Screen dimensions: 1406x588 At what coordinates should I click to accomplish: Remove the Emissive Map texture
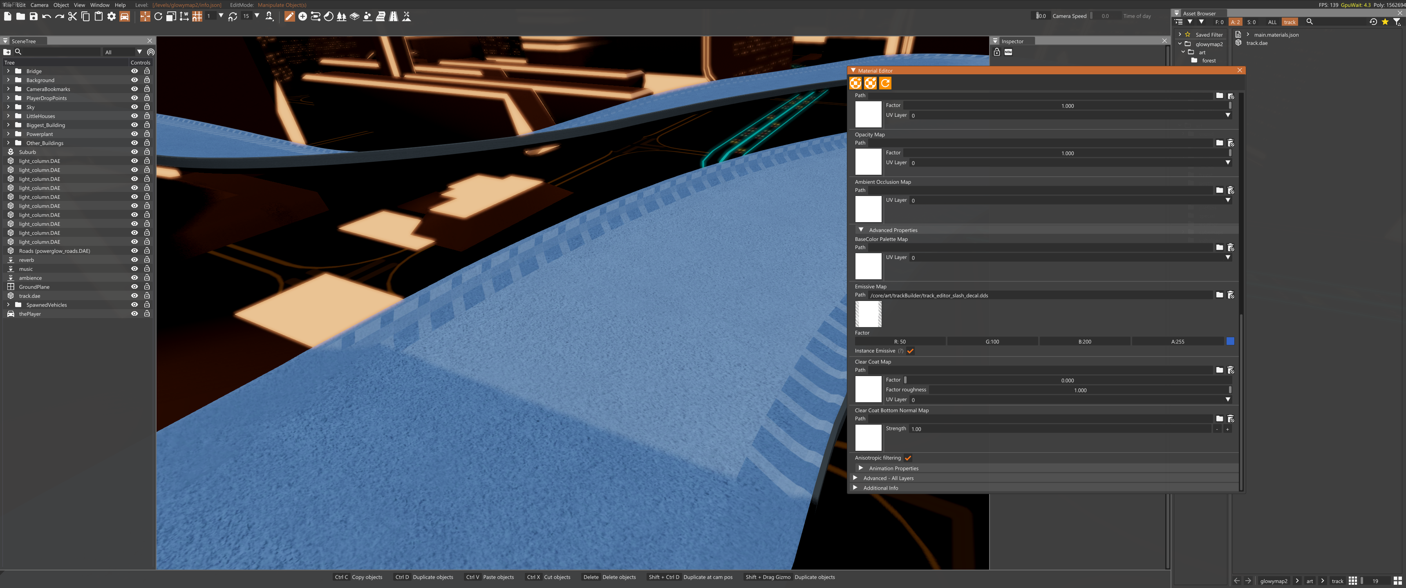[1231, 295]
